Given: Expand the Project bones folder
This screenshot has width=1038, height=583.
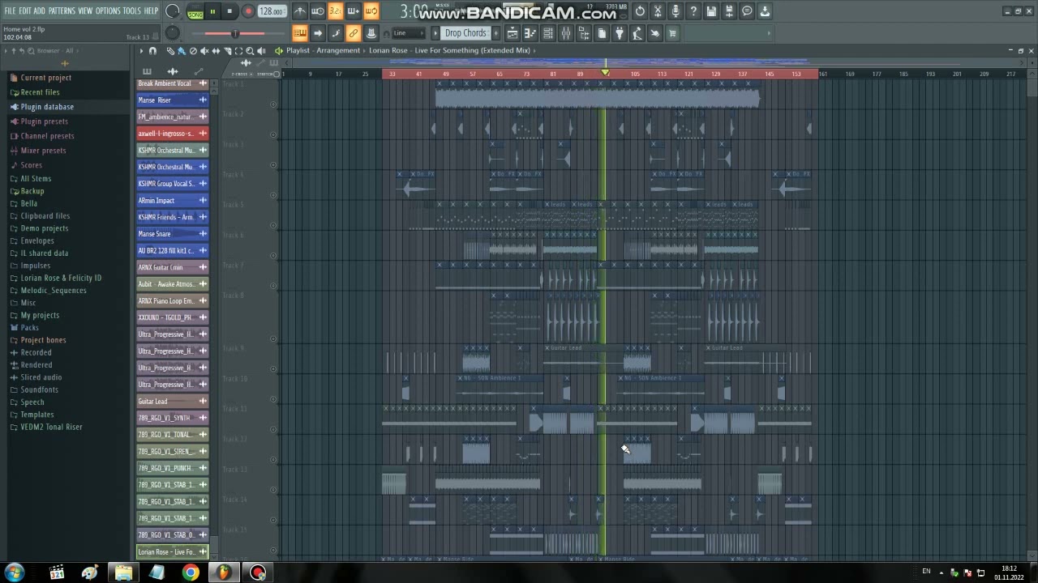Looking at the screenshot, I should click(x=43, y=340).
